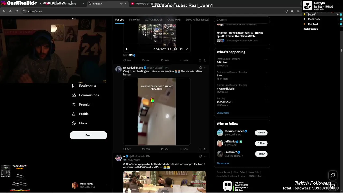Switch to the COBB MOB tab
Image resolution: width=343 pixels, height=193 pixels.
(174, 20)
